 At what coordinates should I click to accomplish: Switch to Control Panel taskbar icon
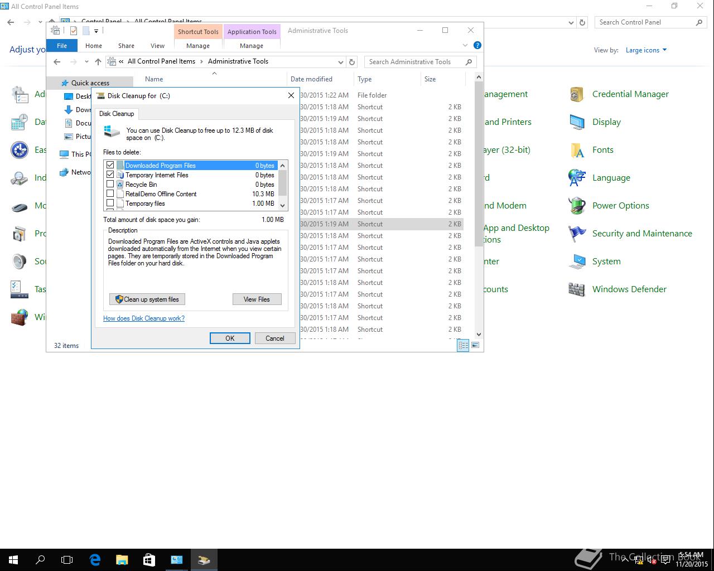[176, 559]
